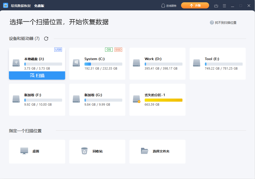Select the Tool (E:) drive card

[217, 63]
